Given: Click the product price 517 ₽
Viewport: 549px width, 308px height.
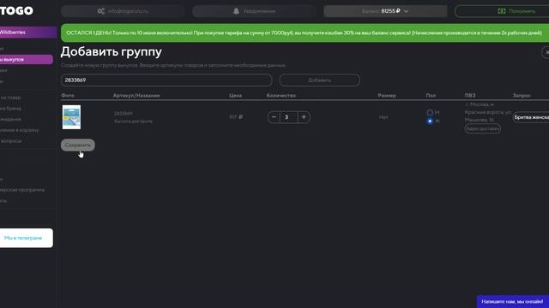Looking at the screenshot, I should tap(236, 117).
